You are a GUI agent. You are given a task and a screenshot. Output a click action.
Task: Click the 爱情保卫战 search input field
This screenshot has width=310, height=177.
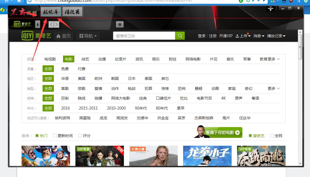click(x=144, y=36)
